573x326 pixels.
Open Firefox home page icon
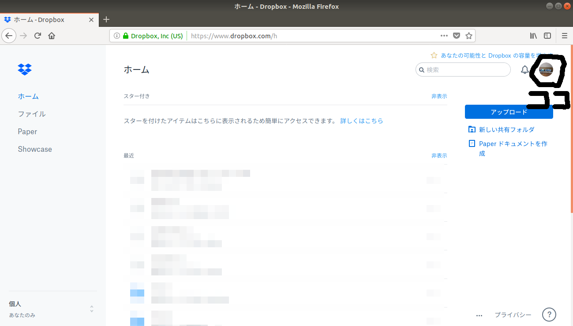click(x=52, y=36)
